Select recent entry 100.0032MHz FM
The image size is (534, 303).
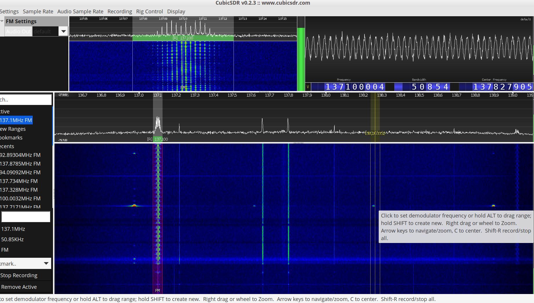[x=20, y=198]
